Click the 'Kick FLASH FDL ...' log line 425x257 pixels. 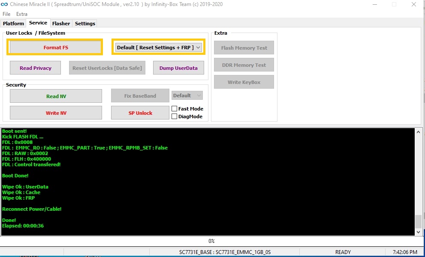click(22, 137)
